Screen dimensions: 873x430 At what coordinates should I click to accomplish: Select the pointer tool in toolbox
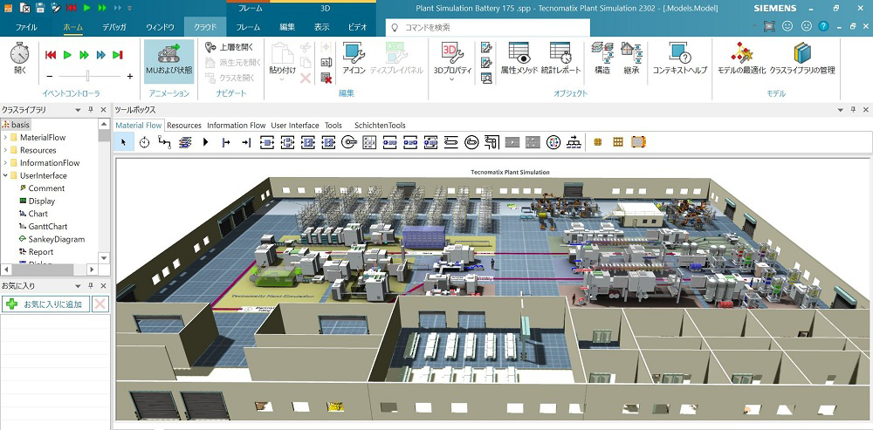click(x=124, y=143)
